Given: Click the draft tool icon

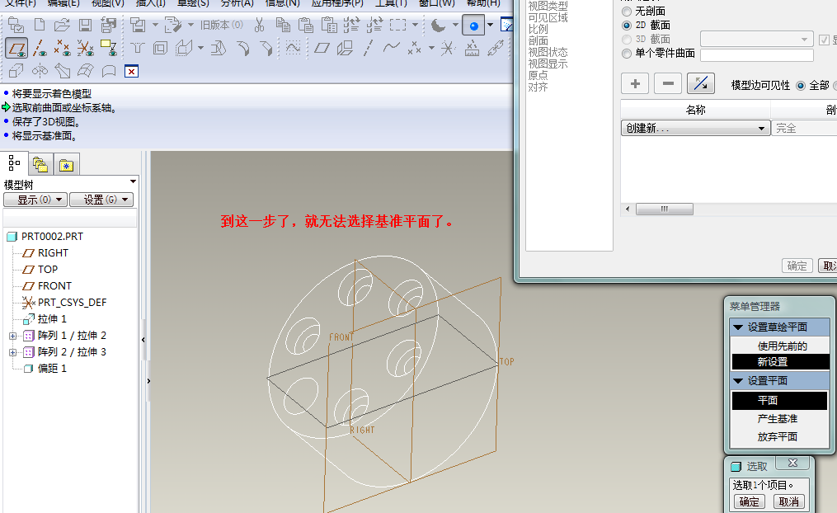Looking at the screenshot, I should 219,48.
